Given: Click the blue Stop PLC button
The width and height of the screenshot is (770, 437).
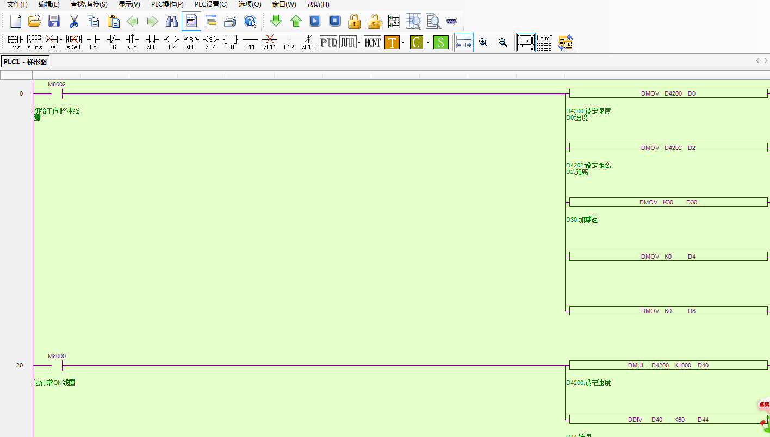Looking at the screenshot, I should tap(335, 21).
